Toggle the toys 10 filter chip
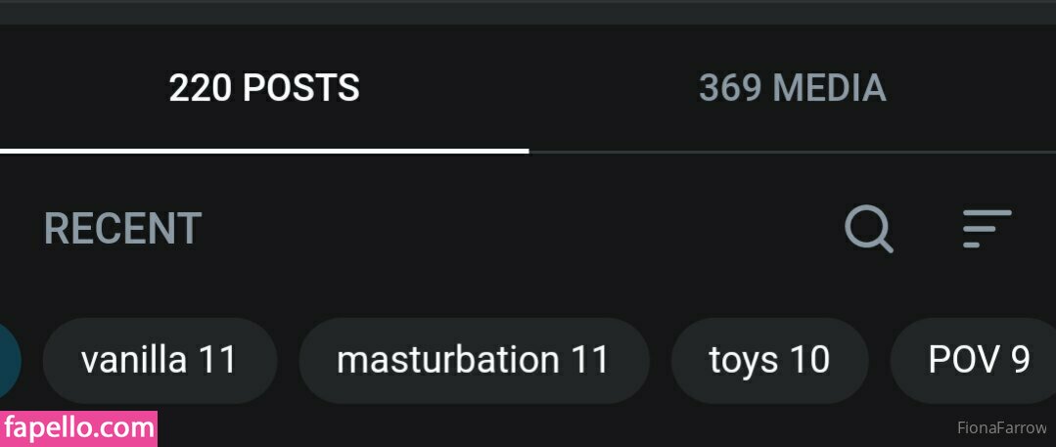The height and width of the screenshot is (447, 1056). (769, 360)
